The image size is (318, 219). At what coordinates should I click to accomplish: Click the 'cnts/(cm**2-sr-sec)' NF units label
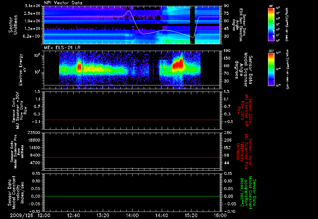pyautogui.click(x=287, y=24)
